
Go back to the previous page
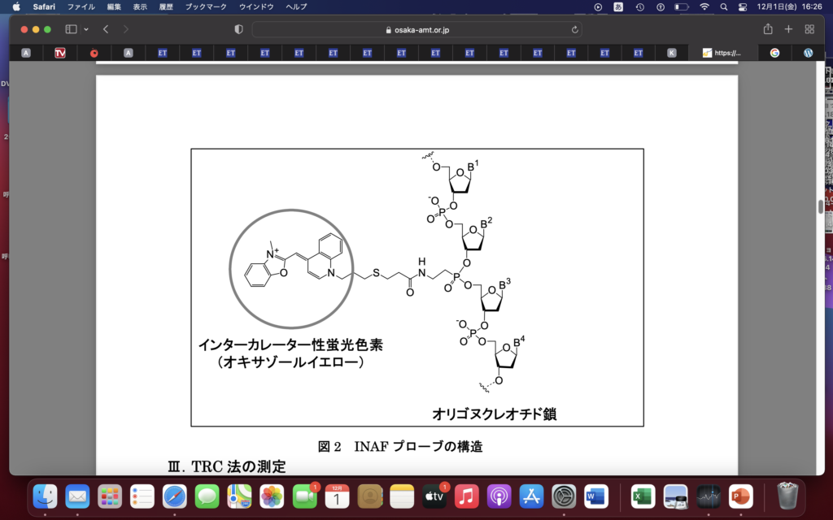click(106, 29)
